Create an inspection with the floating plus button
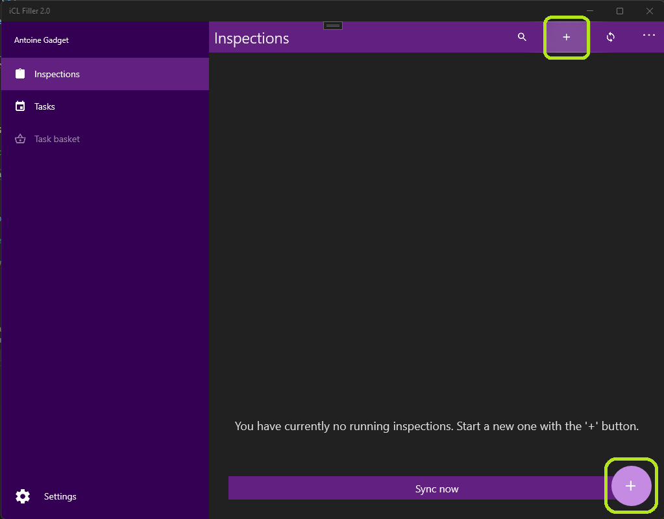Image resolution: width=664 pixels, height=519 pixels. click(x=630, y=485)
